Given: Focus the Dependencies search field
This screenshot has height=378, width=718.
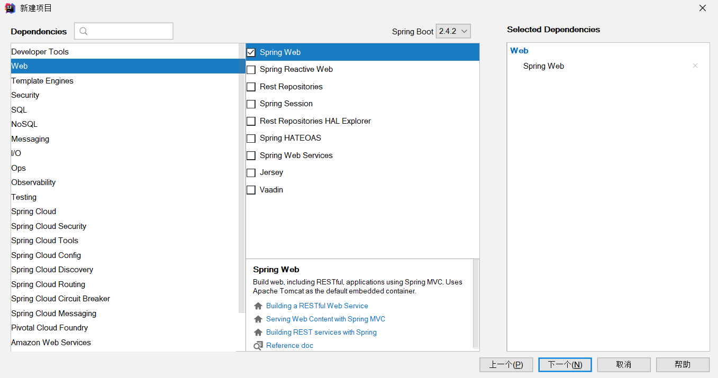Looking at the screenshot, I should (x=130, y=31).
